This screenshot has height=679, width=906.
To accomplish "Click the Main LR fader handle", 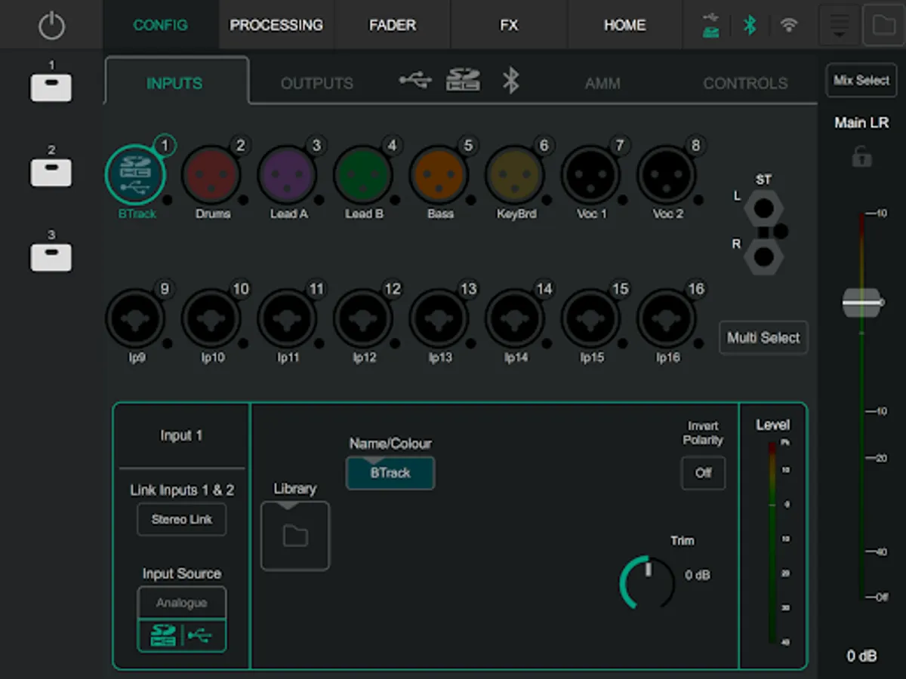I will pyautogui.click(x=861, y=303).
